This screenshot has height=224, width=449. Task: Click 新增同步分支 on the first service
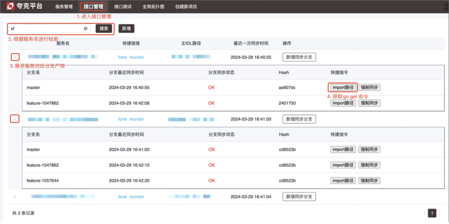(x=299, y=57)
